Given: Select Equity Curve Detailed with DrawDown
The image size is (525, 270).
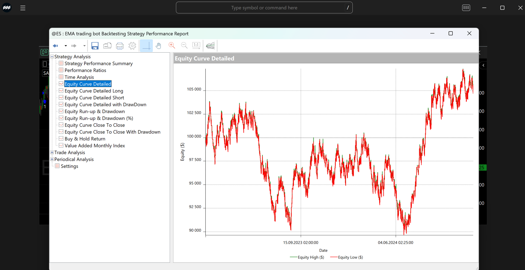Looking at the screenshot, I should point(105,104).
